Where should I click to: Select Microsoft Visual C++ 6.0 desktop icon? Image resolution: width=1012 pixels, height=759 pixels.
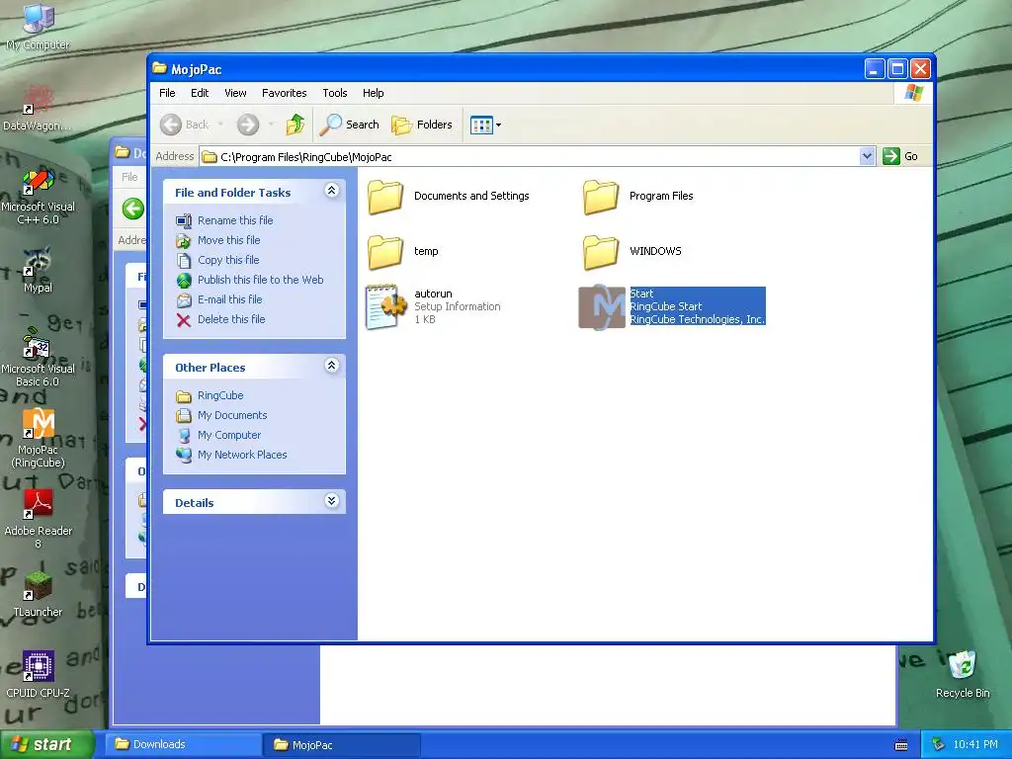[39, 182]
